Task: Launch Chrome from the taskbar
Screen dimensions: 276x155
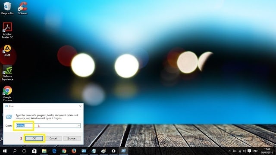Action: 64,151
